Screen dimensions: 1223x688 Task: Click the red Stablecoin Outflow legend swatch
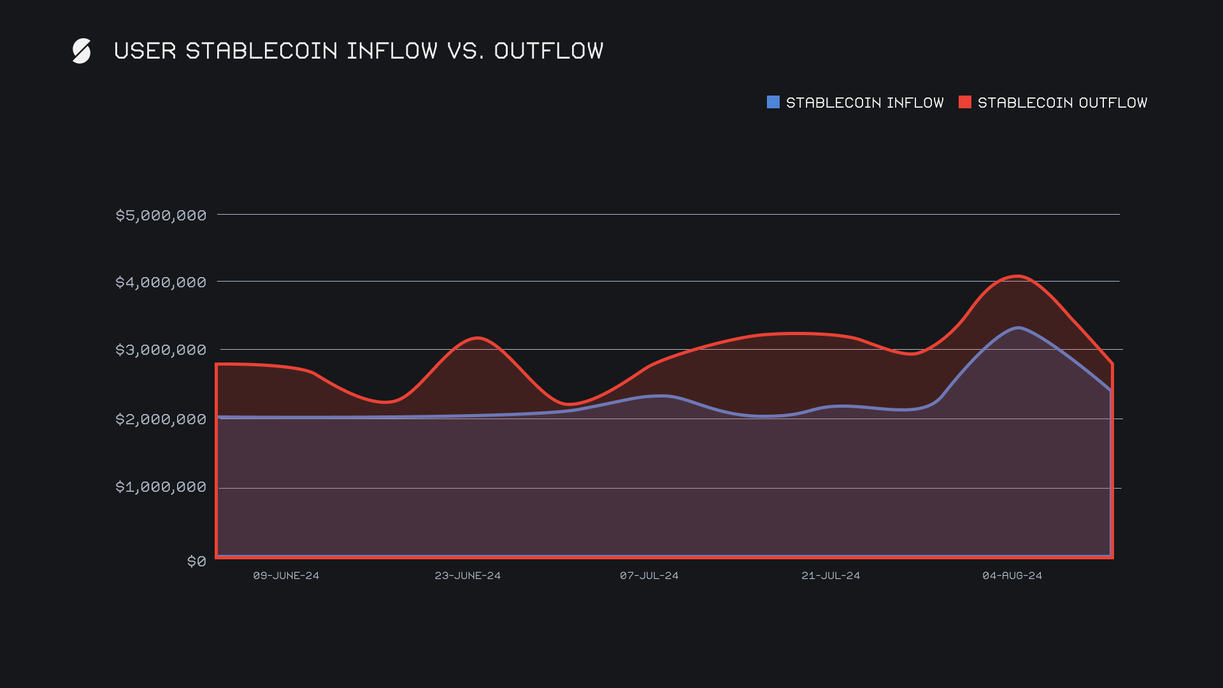[964, 102]
